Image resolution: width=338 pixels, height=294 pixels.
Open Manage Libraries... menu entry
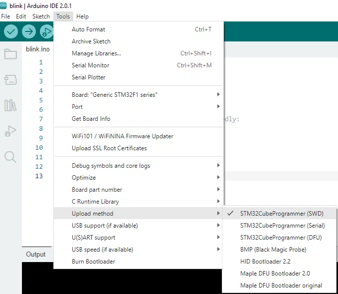pyautogui.click(x=139, y=53)
